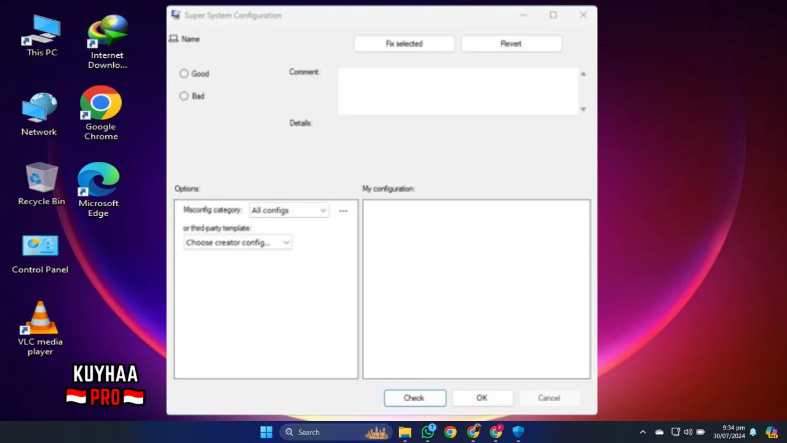Image resolution: width=787 pixels, height=443 pixels.
Task: Open the Windows Start menu
Action: pos(266,432)
